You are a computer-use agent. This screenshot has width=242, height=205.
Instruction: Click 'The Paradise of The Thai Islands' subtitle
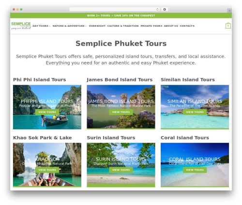(x=195, y=106)
